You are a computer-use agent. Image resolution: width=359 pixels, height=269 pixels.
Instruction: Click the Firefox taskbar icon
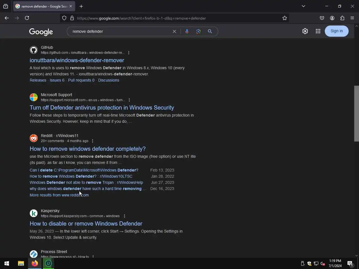(x=35, y=263)
